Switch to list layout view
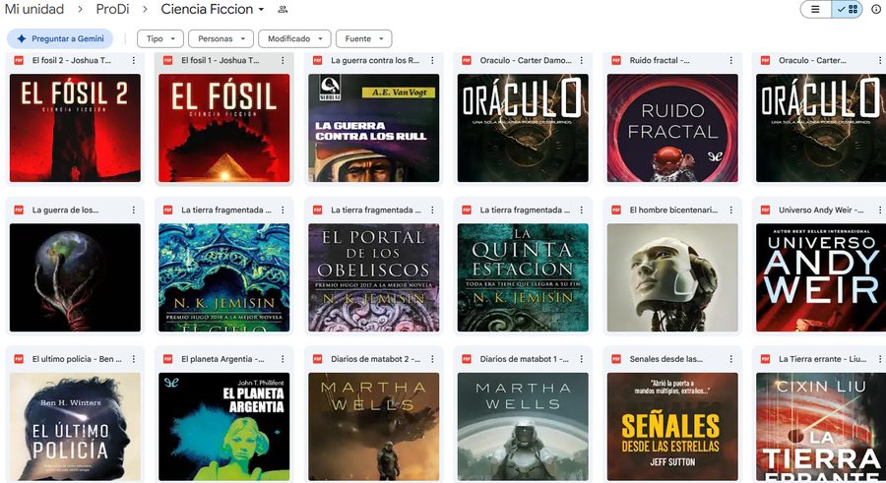This screenshot has height=483, width=886. 815,9
